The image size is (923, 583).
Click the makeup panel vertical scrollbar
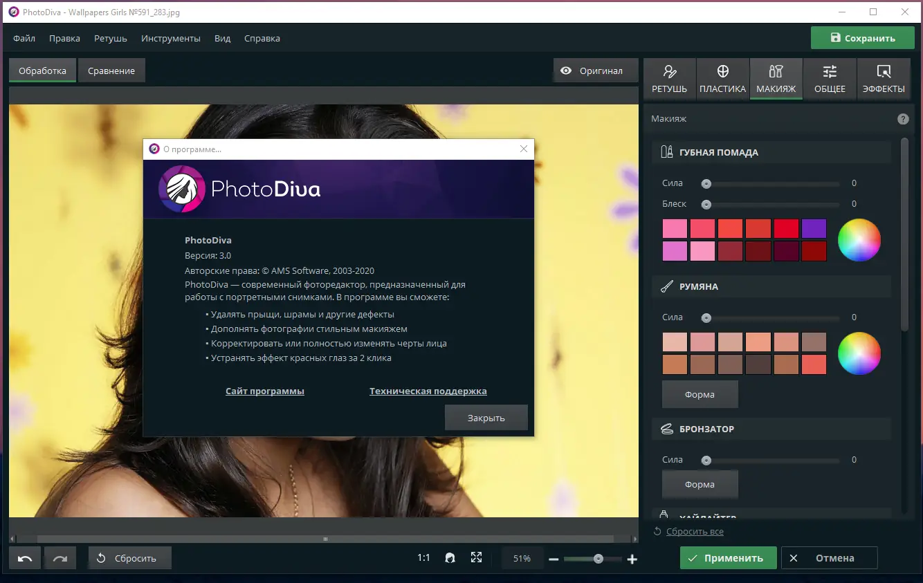click(x=904, y=235)
